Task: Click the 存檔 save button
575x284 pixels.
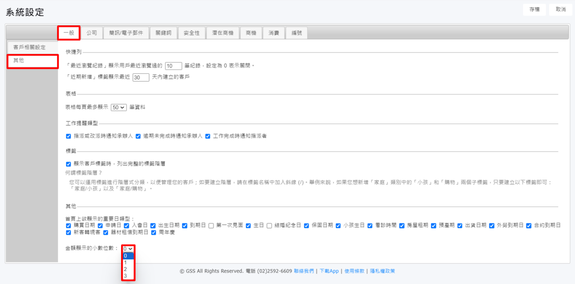Action: point(534,10)
